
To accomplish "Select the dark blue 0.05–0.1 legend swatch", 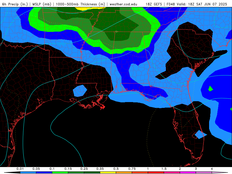I will [44, 173].
